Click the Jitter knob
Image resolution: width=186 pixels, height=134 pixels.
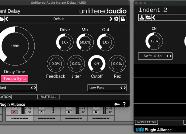click(76, 64)
